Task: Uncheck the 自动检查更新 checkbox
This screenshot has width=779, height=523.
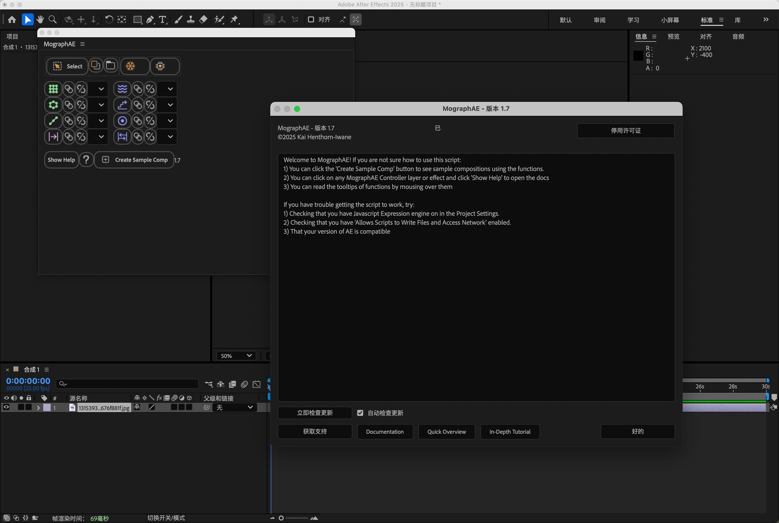Action: click(360, 413)
